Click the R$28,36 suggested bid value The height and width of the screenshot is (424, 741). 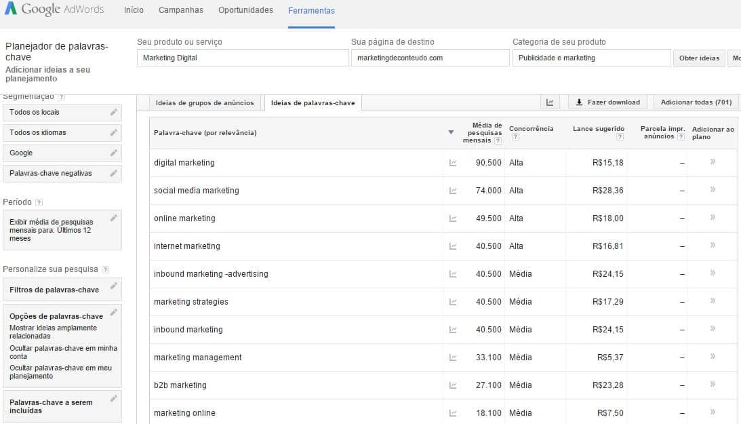pyautogui.click(x=607, y=191)
